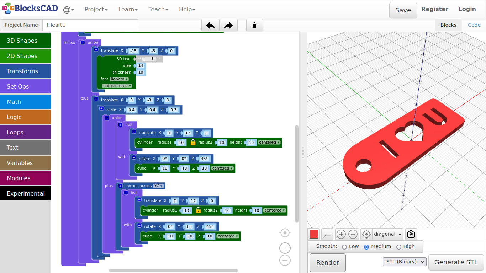Zoom out the 3D render view
486x273 pixels.
(x=353, y=234)
